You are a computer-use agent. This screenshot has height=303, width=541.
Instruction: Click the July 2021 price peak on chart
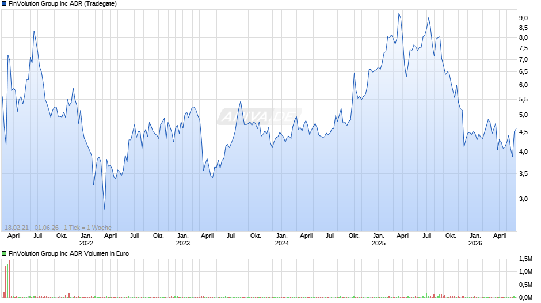[x=34, y=31]
